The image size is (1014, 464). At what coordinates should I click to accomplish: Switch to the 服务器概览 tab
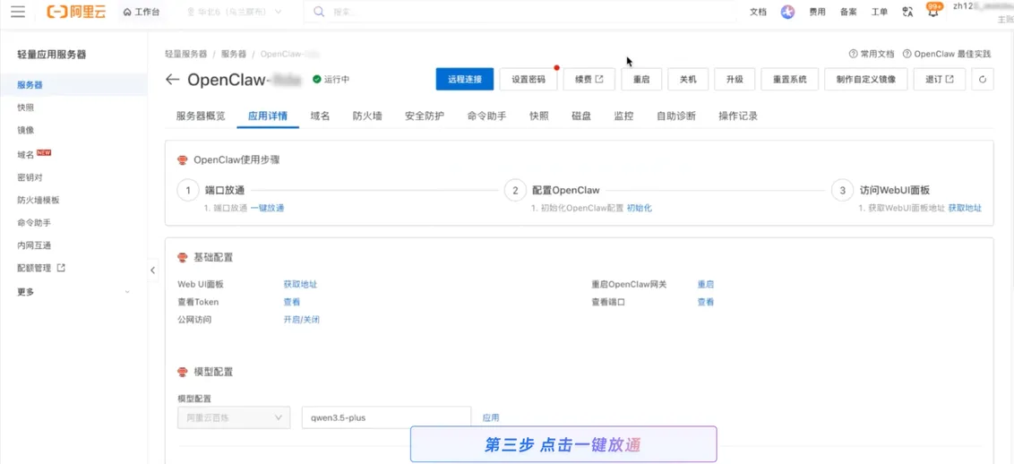(x=201, y=116)
